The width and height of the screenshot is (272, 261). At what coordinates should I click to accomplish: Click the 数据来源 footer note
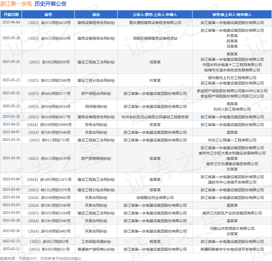coord(40,259)
